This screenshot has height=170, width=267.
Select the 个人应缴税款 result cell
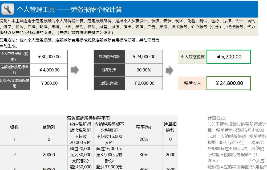coord(228,57)
